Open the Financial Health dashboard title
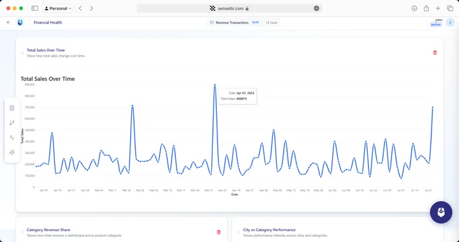 tap(48, 22)
